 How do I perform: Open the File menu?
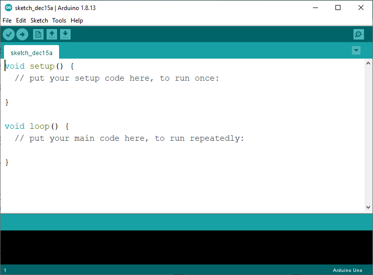[7, 21]
